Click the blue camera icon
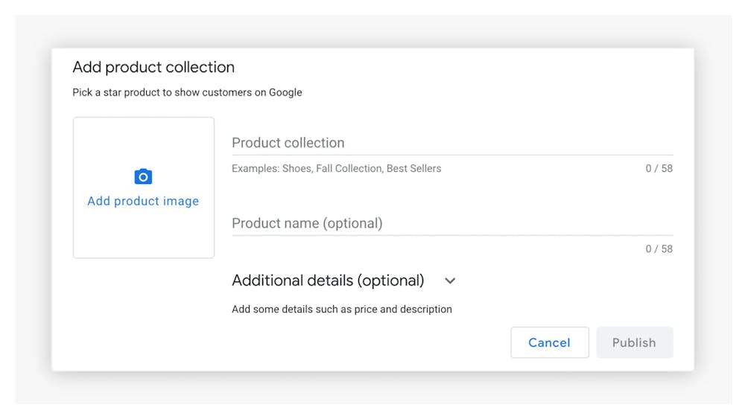Screen dimensions: 745x419 pyautogui.click(x=143, y=176)
